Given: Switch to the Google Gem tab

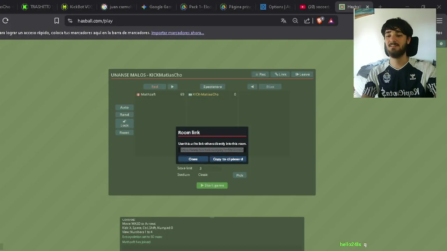Looking at the screenshot, I should [x=156, y=7].
